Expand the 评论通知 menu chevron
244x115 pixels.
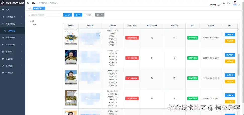pyautogui.click(x=21, y=73)
